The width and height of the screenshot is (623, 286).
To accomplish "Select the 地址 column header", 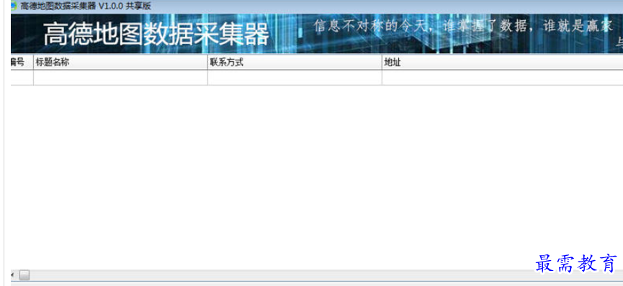I will pyautogui.click(x=502, y=63).
